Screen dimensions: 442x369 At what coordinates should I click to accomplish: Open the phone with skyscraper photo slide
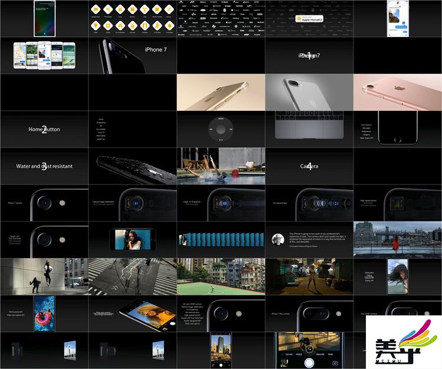(221, 350)
